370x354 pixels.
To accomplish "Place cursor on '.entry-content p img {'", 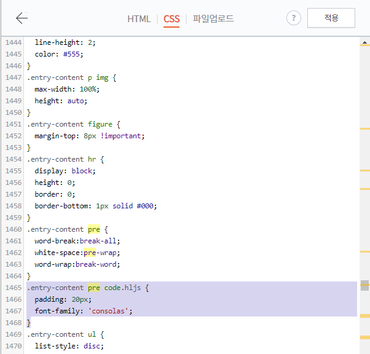I will click(71, 77).
